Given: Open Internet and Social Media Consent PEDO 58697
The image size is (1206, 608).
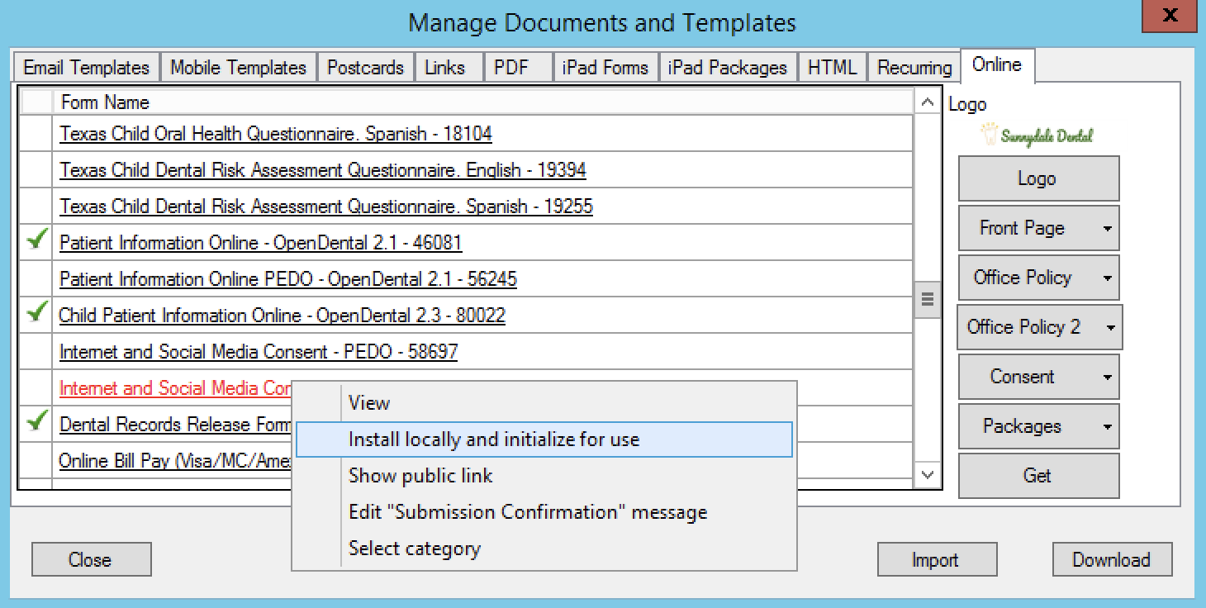Looking at the screenshot, I should [x=259, y=352].
